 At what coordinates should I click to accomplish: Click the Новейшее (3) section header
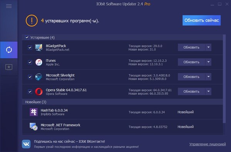122,102
